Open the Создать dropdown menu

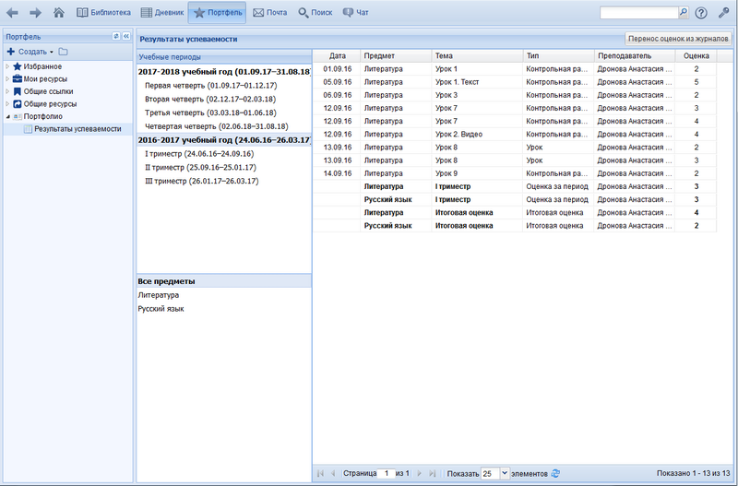(x=30, y=52)
